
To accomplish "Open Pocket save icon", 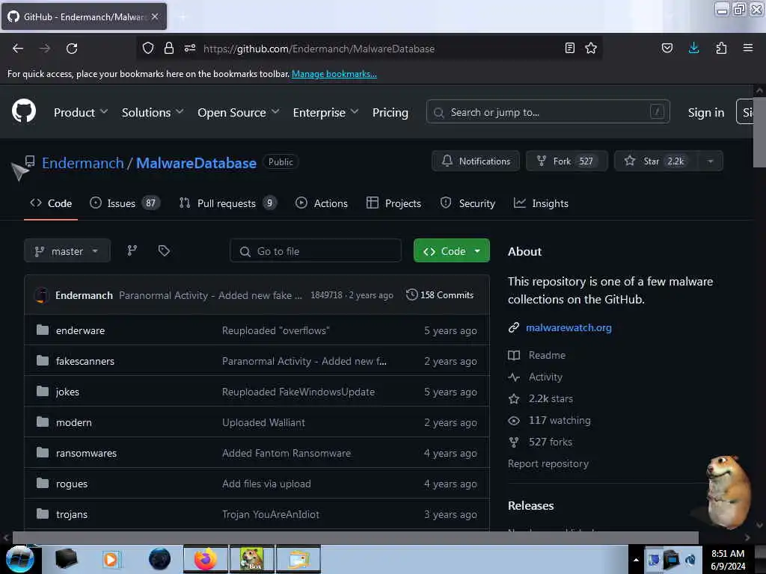I will coord(667,48).
